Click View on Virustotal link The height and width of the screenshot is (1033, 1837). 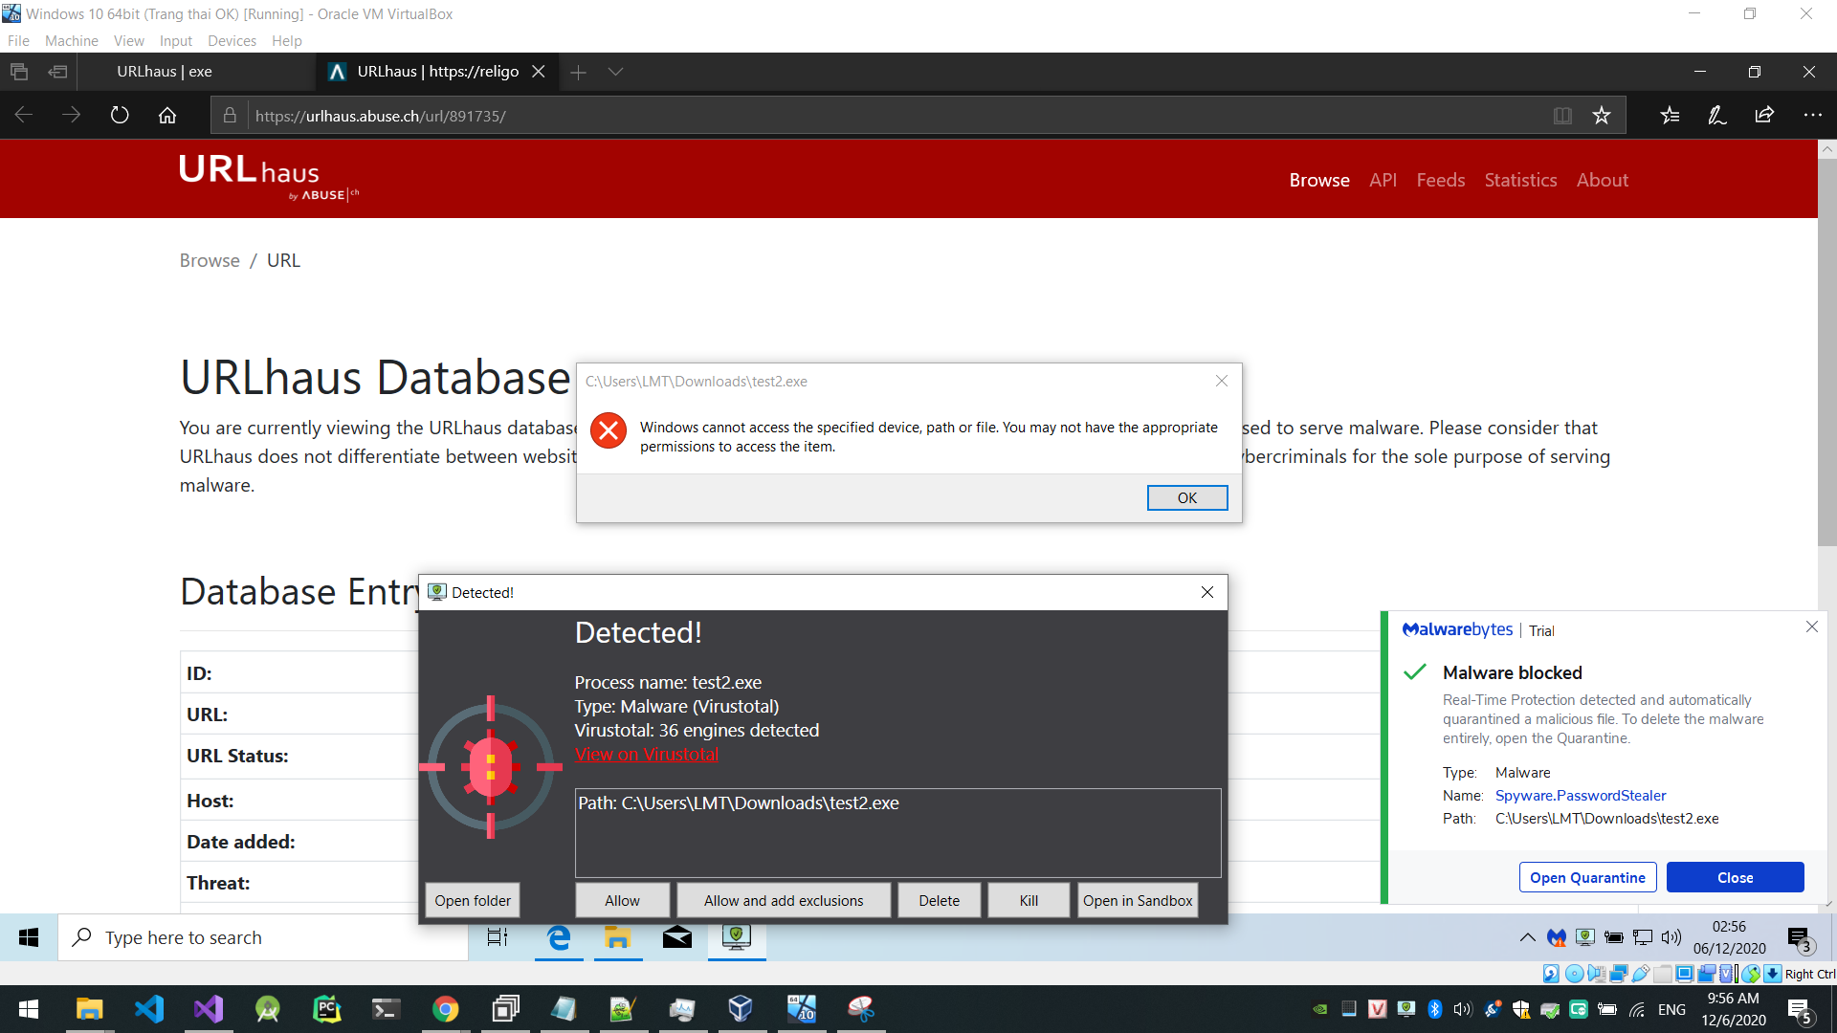coord(646,755)
